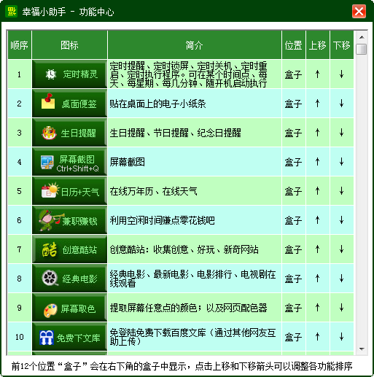Close the 功能中心 window

359,12
